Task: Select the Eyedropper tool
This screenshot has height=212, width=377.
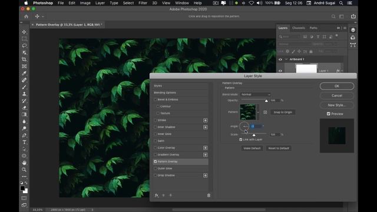Action: click(x=24, y=73)
